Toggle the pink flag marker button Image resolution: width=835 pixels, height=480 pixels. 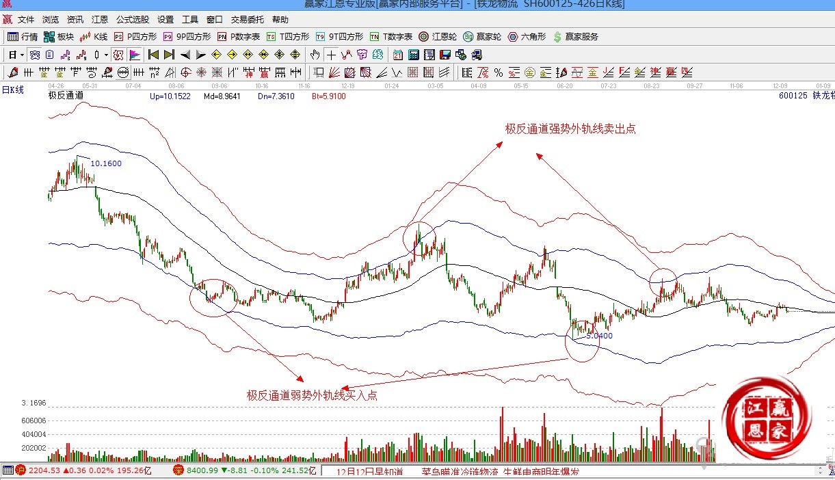[x=135, y=55]
